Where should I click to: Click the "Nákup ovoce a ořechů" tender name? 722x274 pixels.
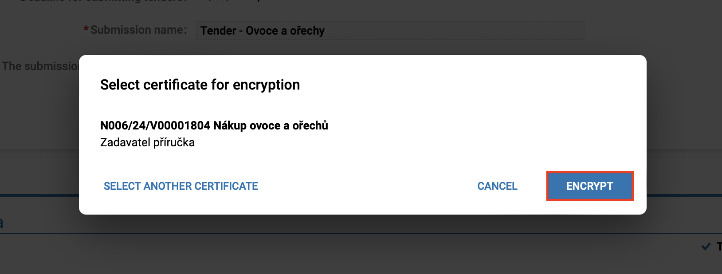(x=271, y=125)
